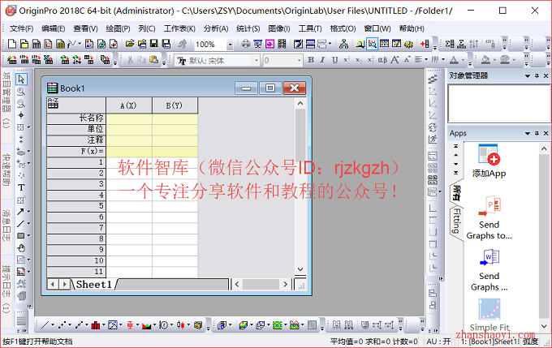Select the Zoom In magnifier tool

point(21,92)
